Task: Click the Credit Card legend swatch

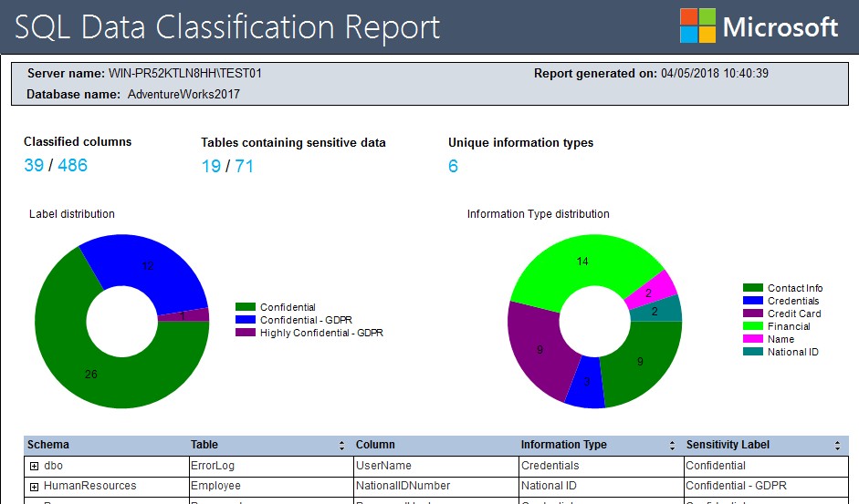Action: (753, 314)
